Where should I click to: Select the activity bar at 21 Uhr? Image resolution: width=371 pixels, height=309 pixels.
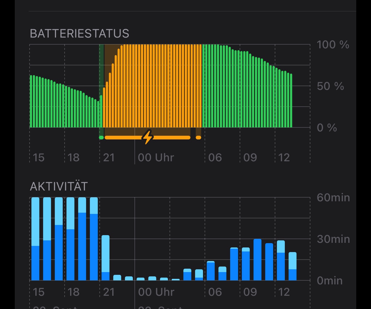coord(106,258)
